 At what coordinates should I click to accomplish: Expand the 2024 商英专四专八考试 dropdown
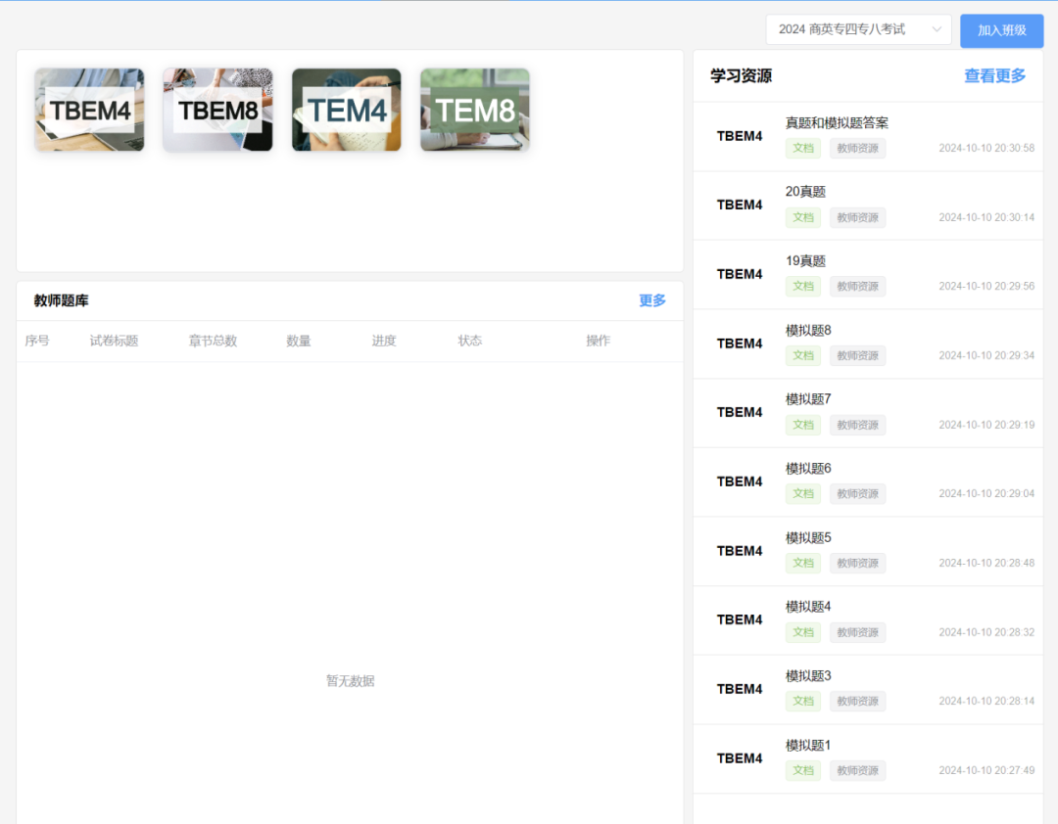click(x=857, y=29)
